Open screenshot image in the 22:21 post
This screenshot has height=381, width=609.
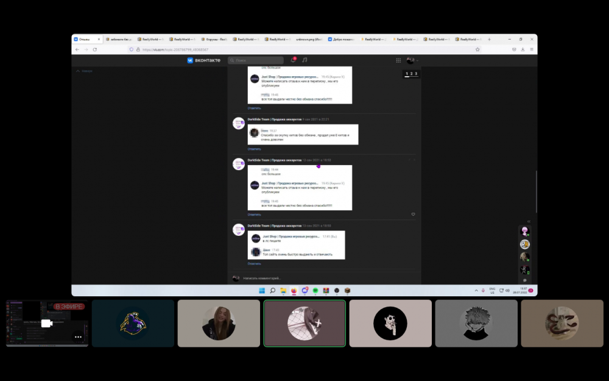(303, 135)
